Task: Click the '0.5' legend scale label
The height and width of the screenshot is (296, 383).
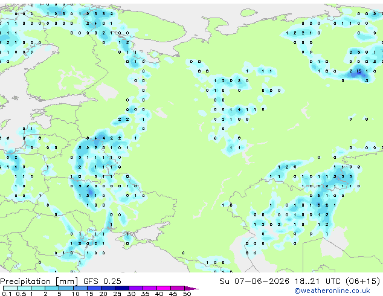Action: 21,294
